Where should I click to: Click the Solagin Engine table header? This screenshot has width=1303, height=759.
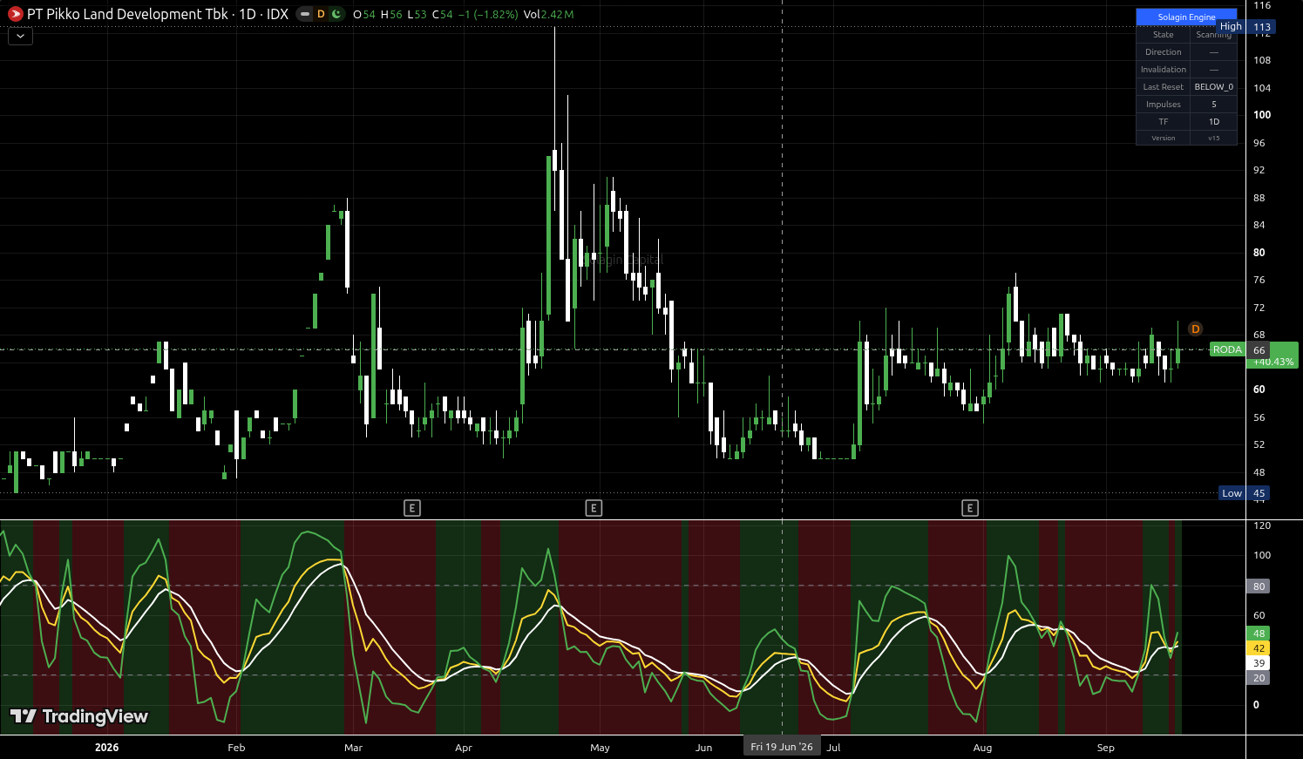[x=1186, y=17]
